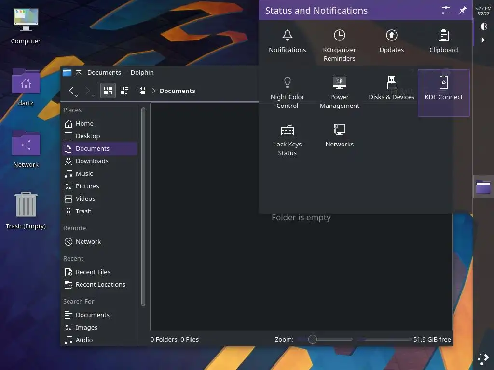Click Documents in the location breadcrumb

pyautogui.click(x=178, y=91)
